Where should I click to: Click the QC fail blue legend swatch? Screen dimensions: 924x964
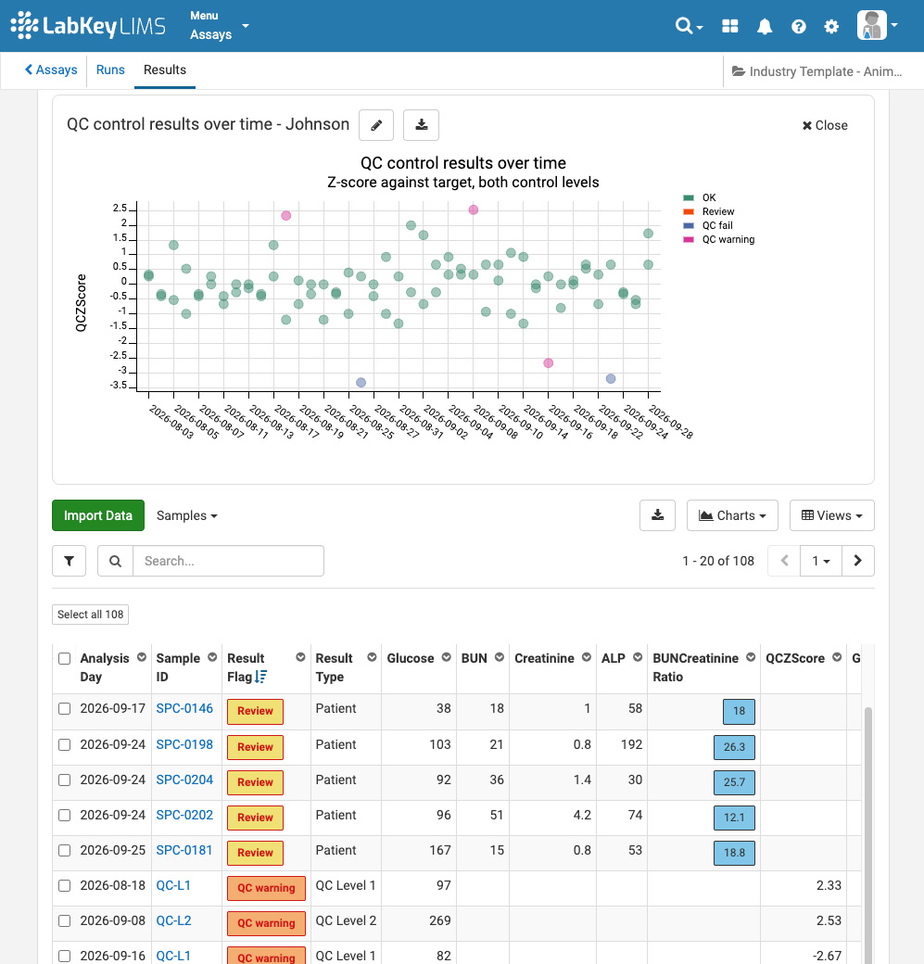click(x=689, y=225)
